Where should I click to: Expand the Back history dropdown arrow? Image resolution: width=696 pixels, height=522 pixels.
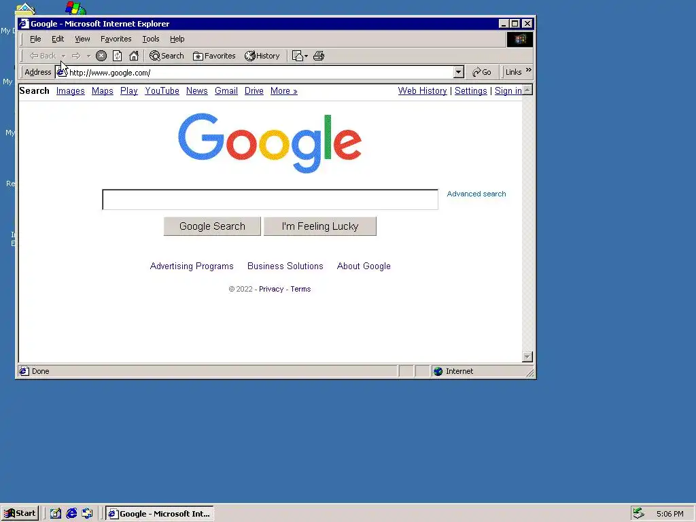click(63, 56)
